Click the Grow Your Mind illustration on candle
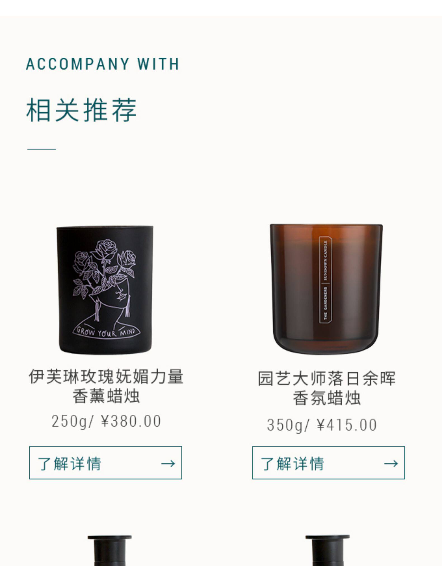This screenshot has height=566, width=442. click(106, 332)
